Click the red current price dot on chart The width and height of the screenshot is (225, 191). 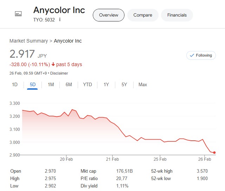214,153
